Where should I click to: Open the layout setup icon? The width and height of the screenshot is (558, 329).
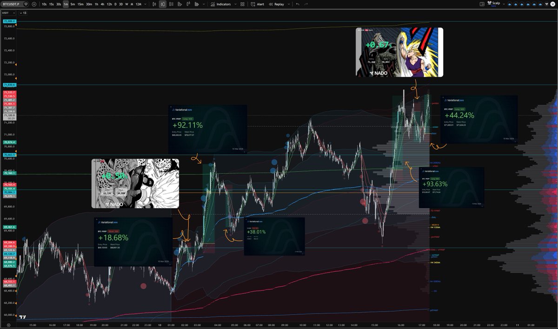pos(482,4)
